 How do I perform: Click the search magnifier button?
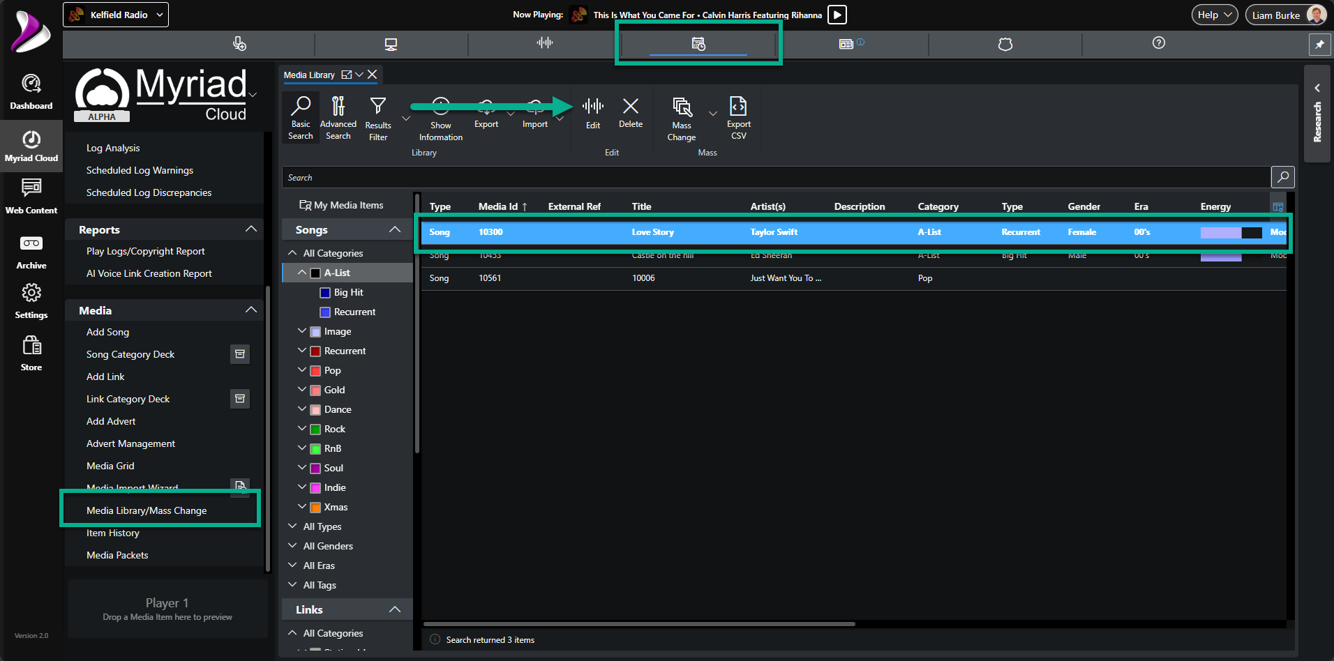tap(1282, 177)
